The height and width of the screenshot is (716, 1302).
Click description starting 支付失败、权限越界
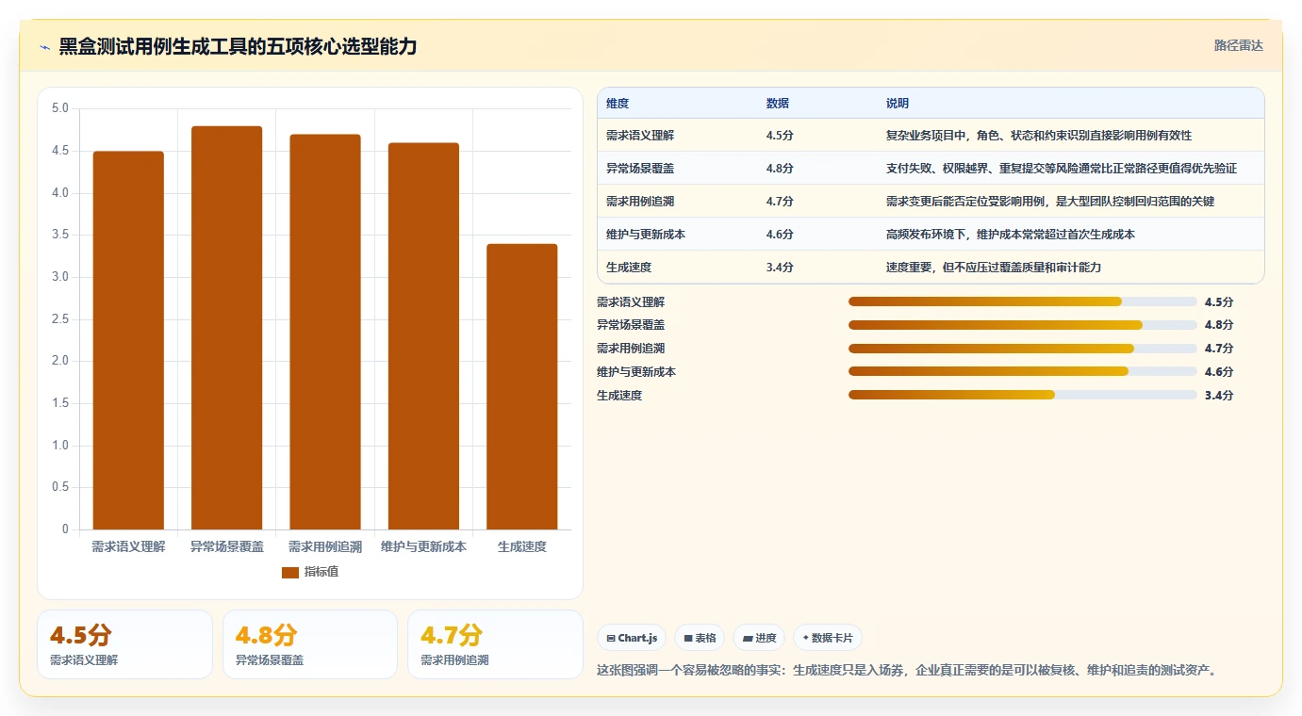coord(1062,169)
